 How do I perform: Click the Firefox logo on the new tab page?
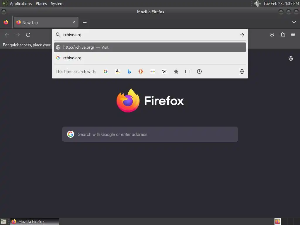point(128,100)
